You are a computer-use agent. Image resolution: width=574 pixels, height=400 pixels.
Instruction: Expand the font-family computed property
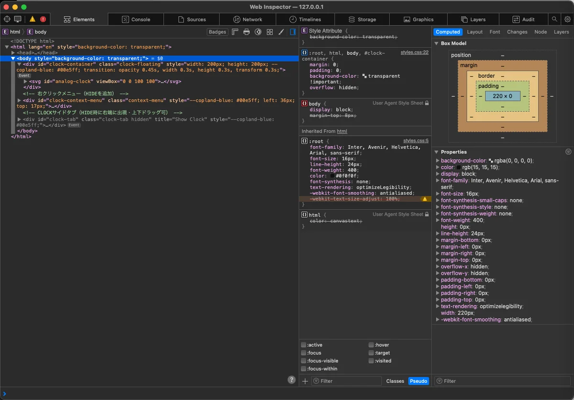point(437,181)
